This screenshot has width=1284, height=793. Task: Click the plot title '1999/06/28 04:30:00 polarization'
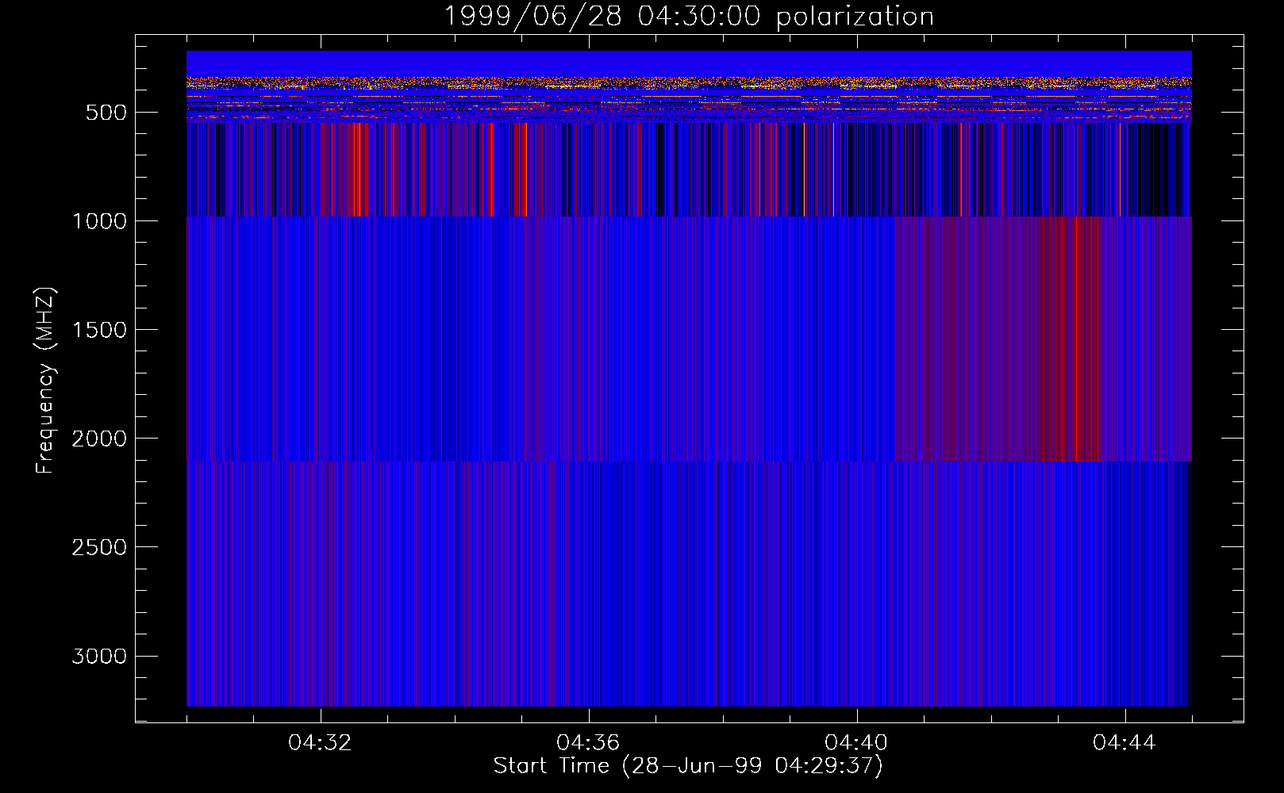click(x=689, y=16)
